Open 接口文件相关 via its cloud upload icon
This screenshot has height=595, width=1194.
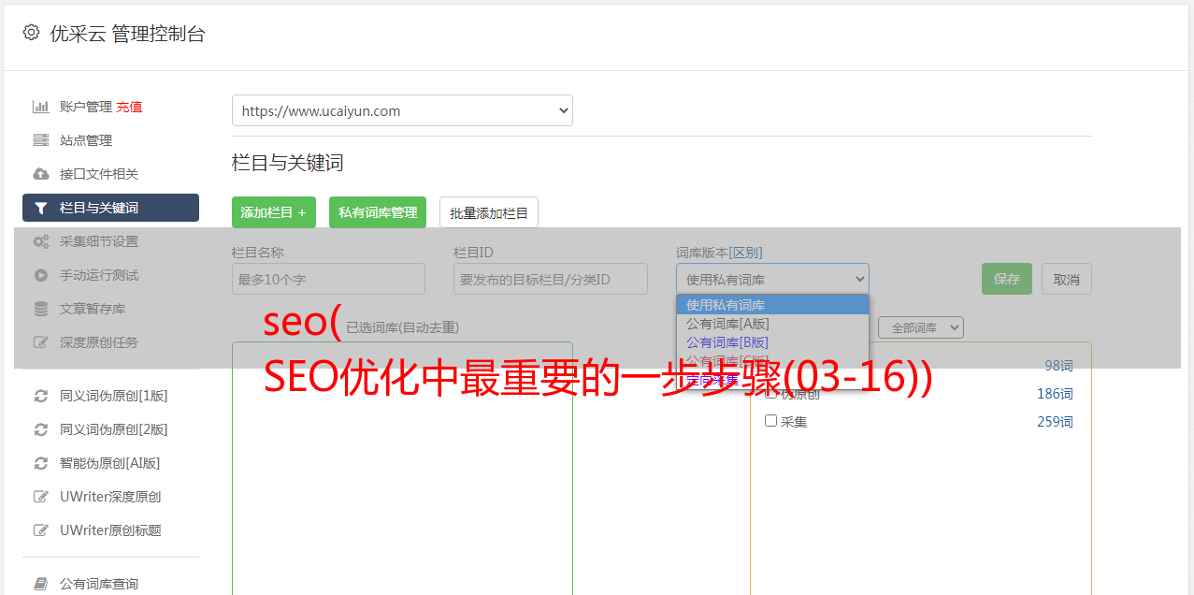(x=41, y=174)
